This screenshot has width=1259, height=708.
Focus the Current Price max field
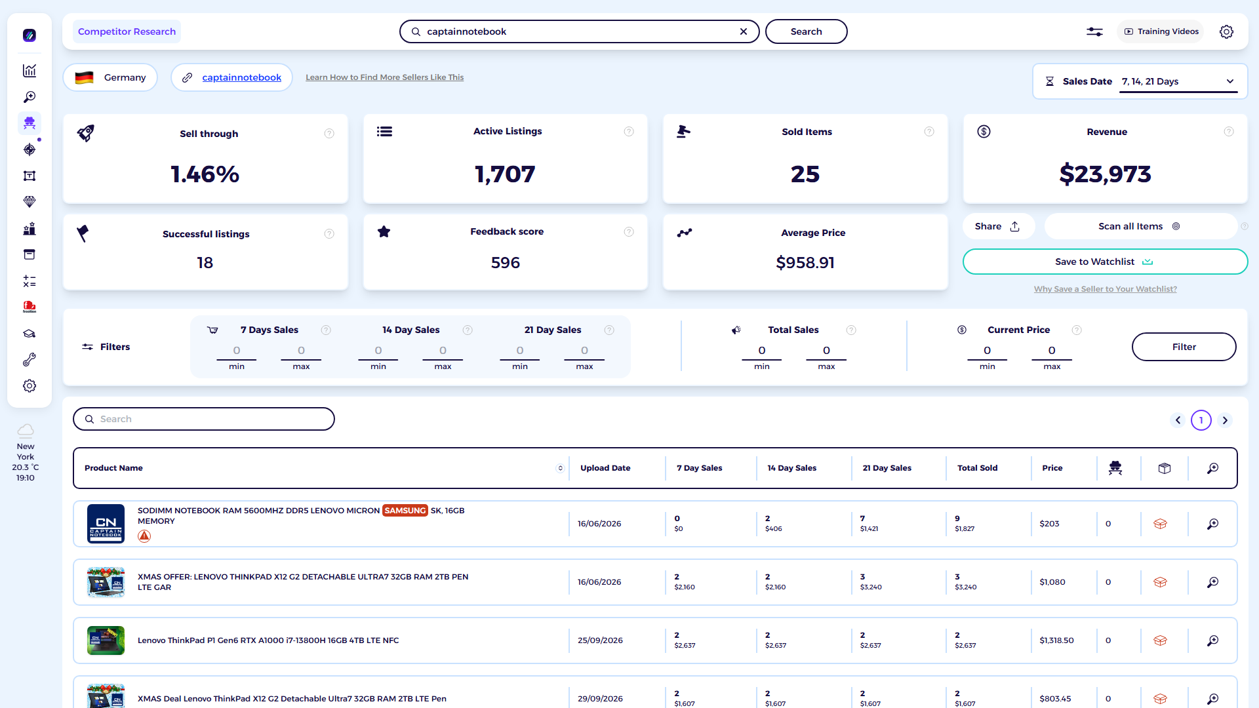[x=1052, y=351]
